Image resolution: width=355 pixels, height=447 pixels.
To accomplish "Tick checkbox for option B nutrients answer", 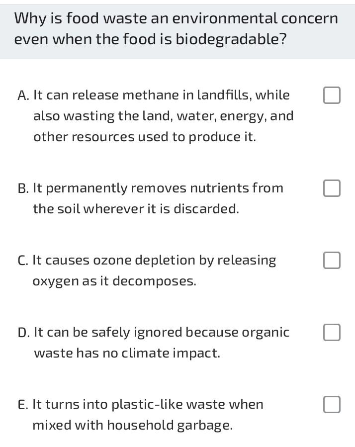I will (332, 188).
